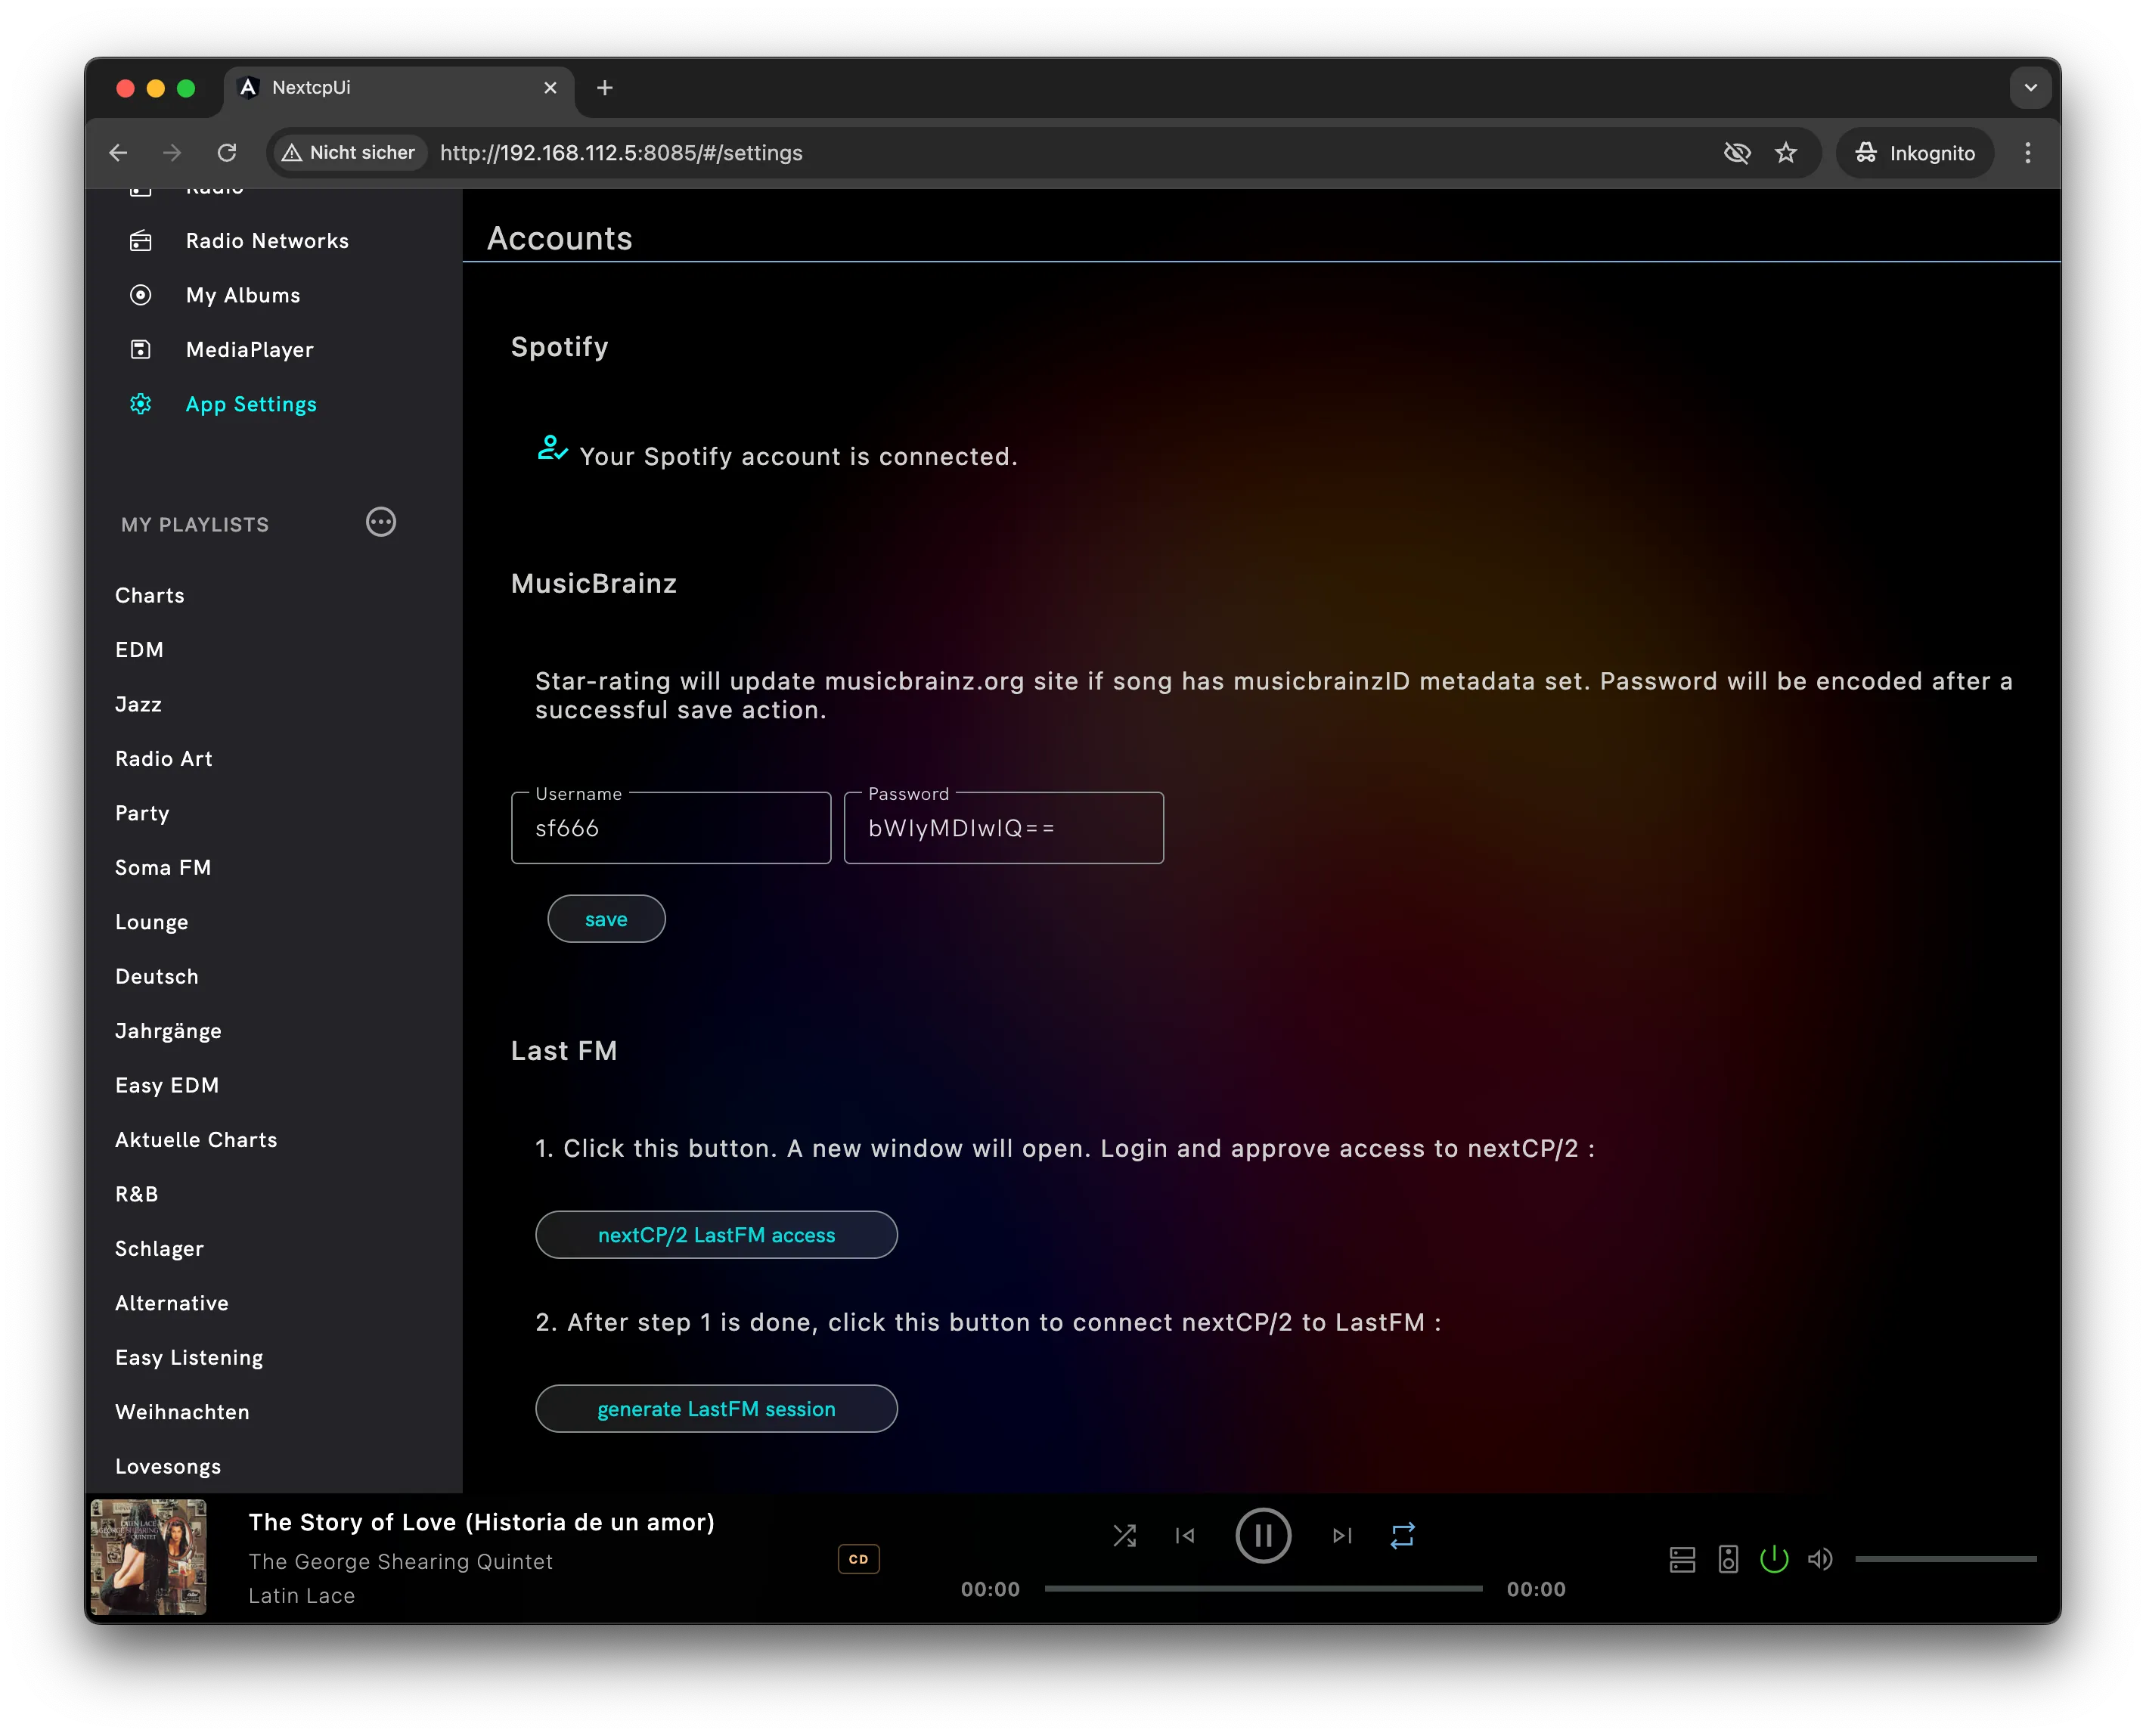Click the Inkognito profile button
Screen dimensions: 2146x1736
pos(1915,153)
